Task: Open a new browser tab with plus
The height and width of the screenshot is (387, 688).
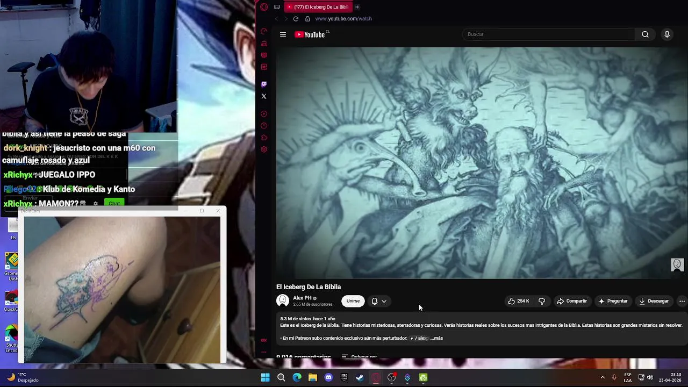Action: [x=357, y=7]
